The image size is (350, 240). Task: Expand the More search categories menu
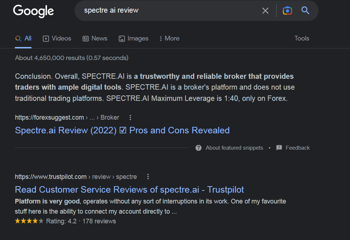click(x=169, y=39)
